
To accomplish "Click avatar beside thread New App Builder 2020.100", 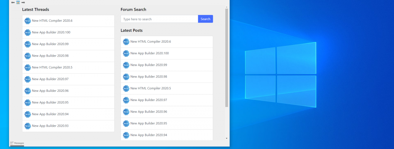I will 28,32.
